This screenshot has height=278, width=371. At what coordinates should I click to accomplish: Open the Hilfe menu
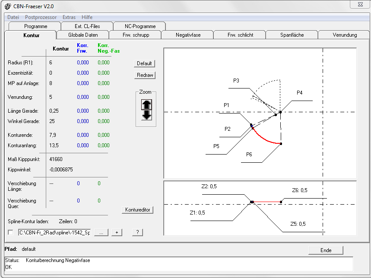click(x=87, y=17)
